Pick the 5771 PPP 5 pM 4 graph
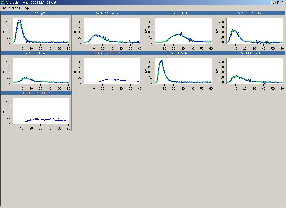This screenshot has height=208, width=286. pos(254,31)
